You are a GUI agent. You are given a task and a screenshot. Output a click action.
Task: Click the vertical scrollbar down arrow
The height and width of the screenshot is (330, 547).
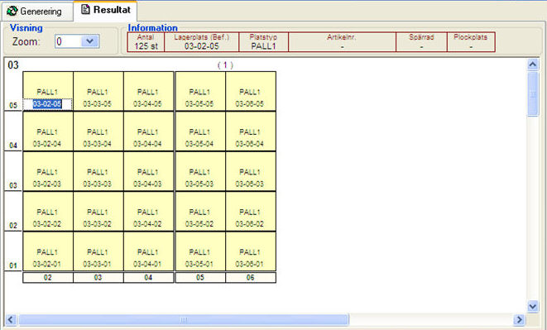pyautogui.click(x=533, y=307)
